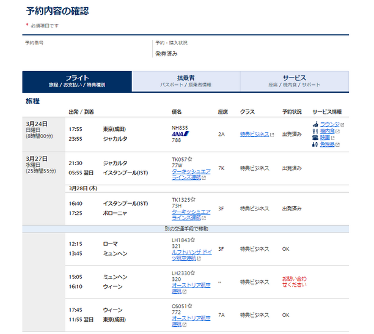Click external-link icon after 免税品
This screenshot has height=334, width=374.
(337, 145)
